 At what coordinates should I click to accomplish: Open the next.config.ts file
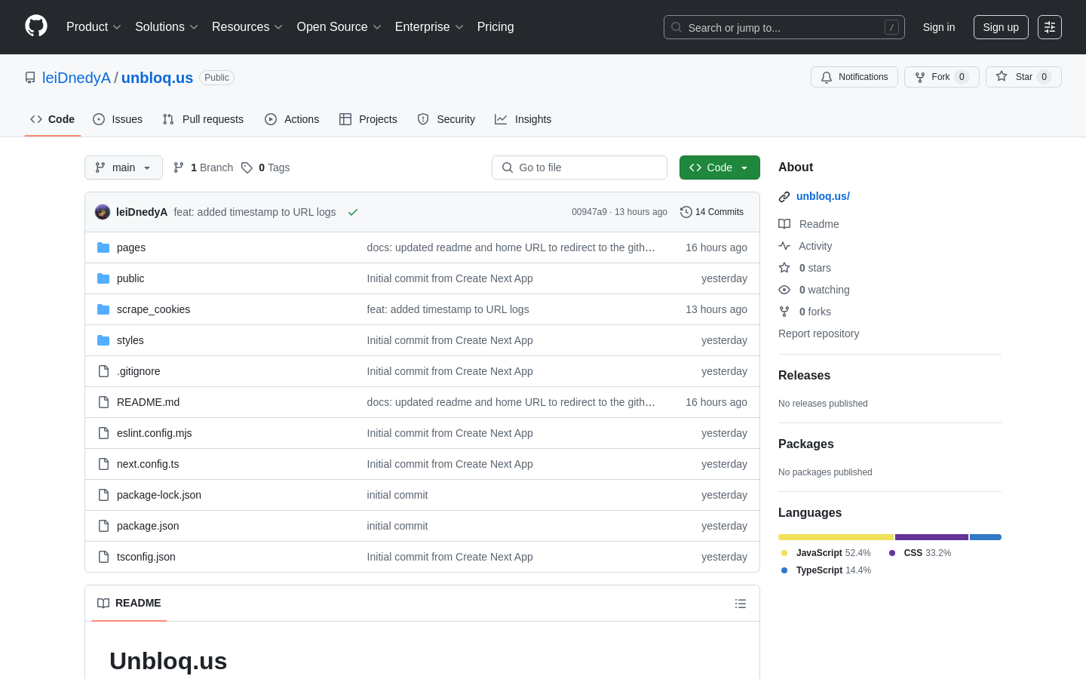click(x=148, y=464)
